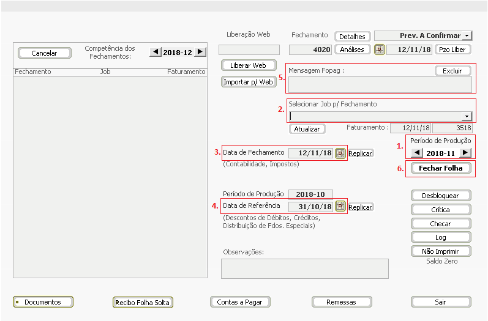Screen dimensions: 488x321
Task: Click Importar p/ Web button
Action: (249, 82)
